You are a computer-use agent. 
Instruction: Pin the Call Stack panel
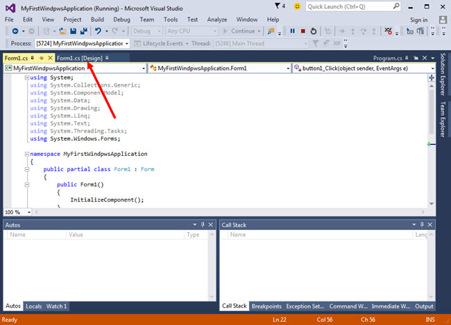[x=422, y=225]
